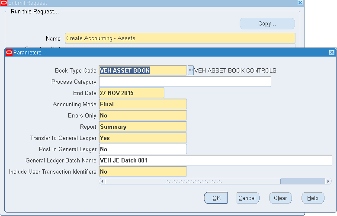
Task: Click the Oracle icon in Submit Request title bar
Action: click(x=4, y=3)
